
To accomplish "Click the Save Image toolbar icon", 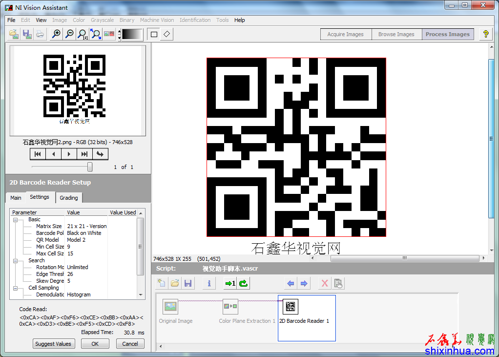I will tap(27, 34).
